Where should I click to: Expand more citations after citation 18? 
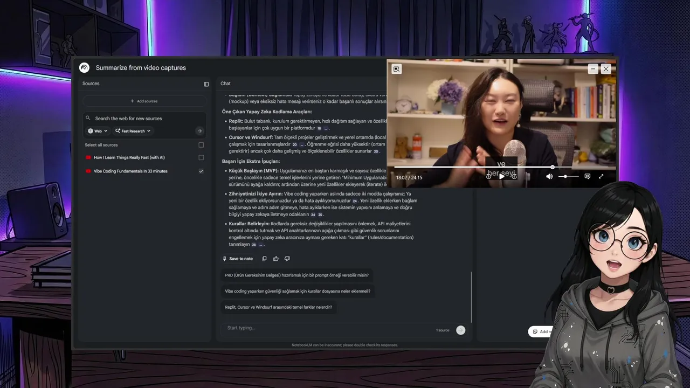point(326,128)
